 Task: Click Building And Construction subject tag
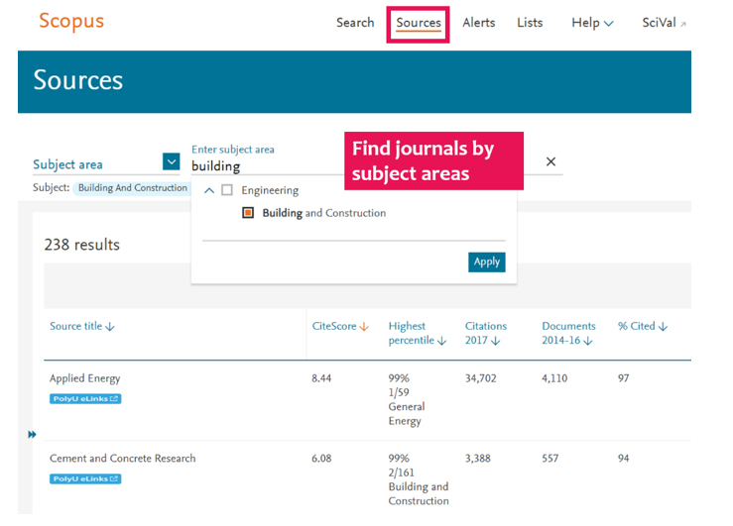pyautogui.click(x=132, y=187)
